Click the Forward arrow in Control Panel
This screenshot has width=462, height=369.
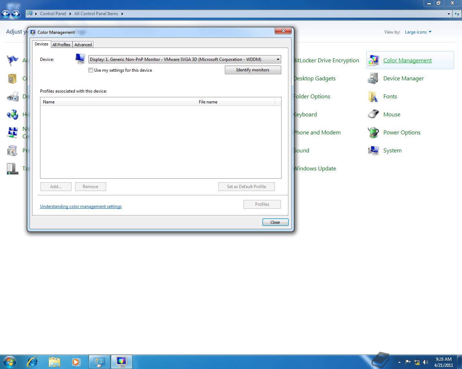point(16,14)
